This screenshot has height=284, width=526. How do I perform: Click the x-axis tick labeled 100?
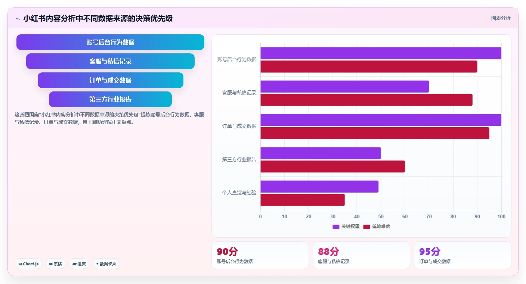pyautogui.click(x=501, y=216)
